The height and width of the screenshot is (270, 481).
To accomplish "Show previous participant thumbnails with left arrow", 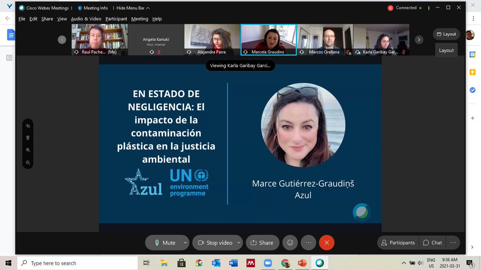I will 62,40.
